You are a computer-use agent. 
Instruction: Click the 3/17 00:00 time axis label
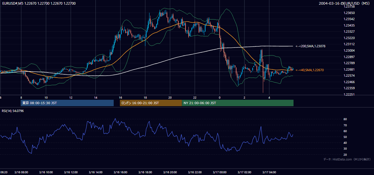[219, 172]
